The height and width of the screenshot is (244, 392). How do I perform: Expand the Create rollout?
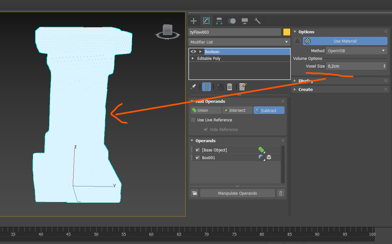pyautogui.click(x=305, y=89)
